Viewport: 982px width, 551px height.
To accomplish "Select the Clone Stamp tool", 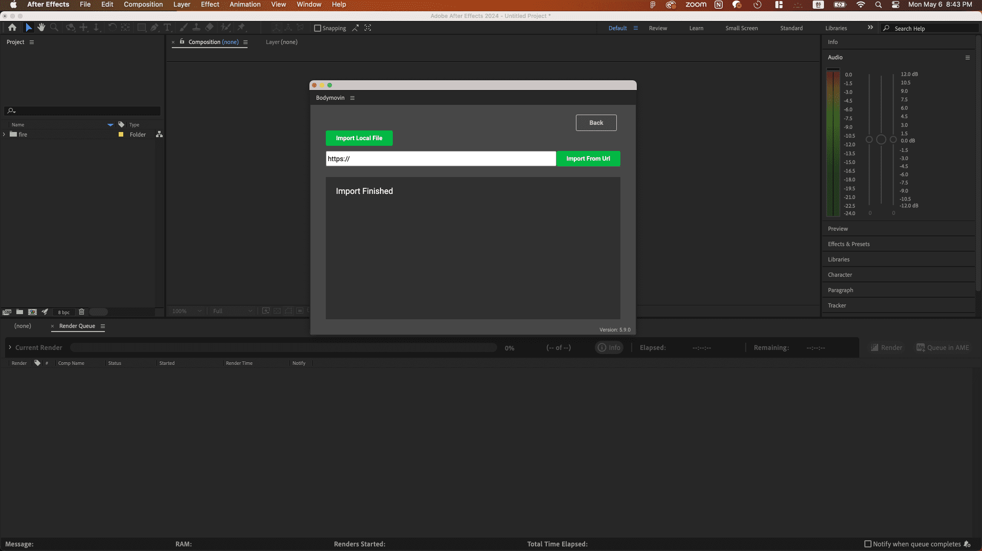I will 196,28.
